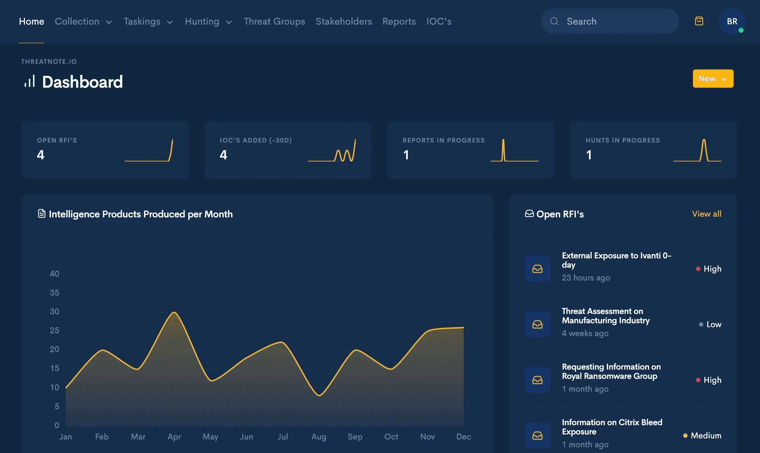
Task: Click High priority label on Royal Ransomware RFI
Action: click(x=709, y=380)
